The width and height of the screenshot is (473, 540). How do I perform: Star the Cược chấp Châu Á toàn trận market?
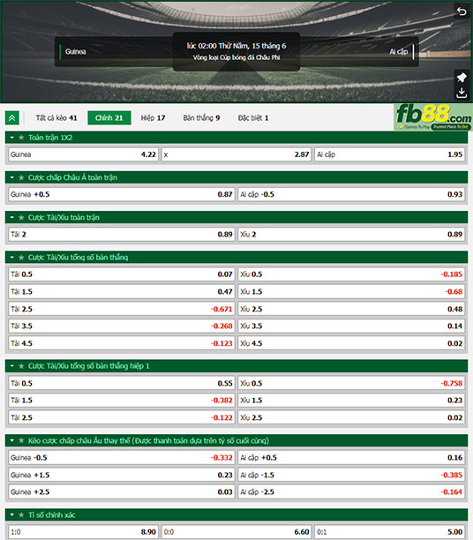tap(21, 177)
